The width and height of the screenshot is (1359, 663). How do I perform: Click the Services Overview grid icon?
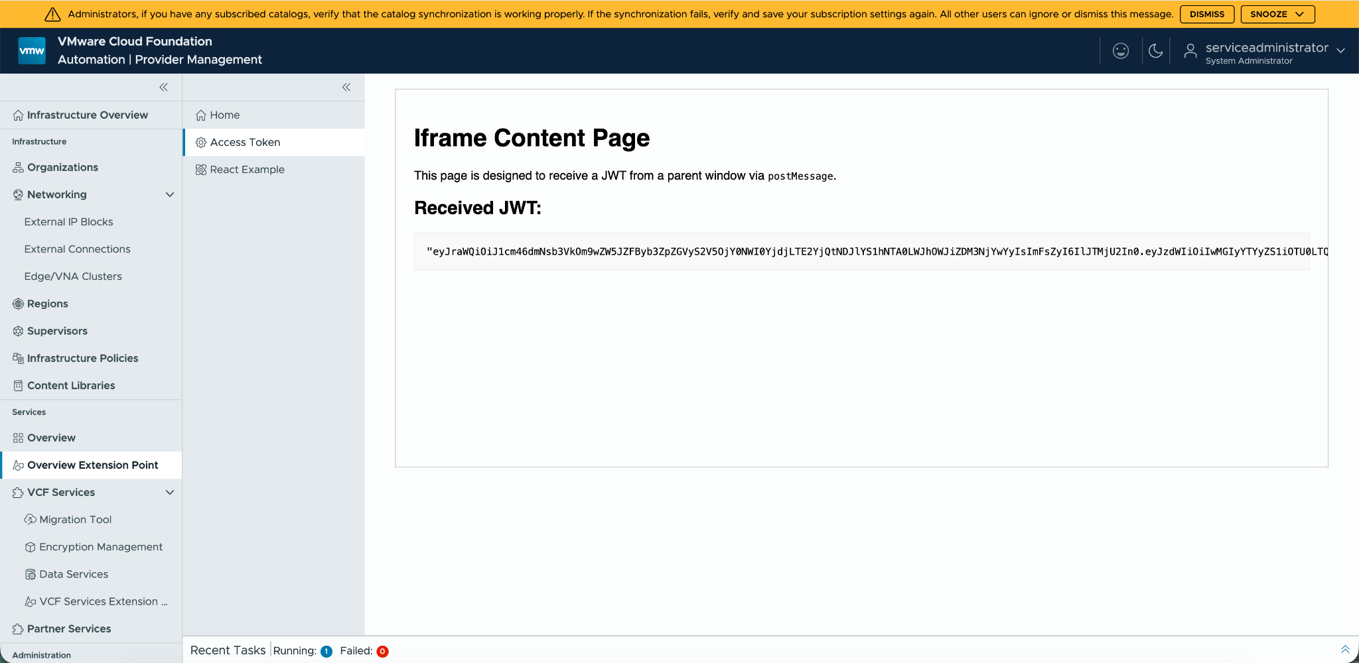[18, 438]
